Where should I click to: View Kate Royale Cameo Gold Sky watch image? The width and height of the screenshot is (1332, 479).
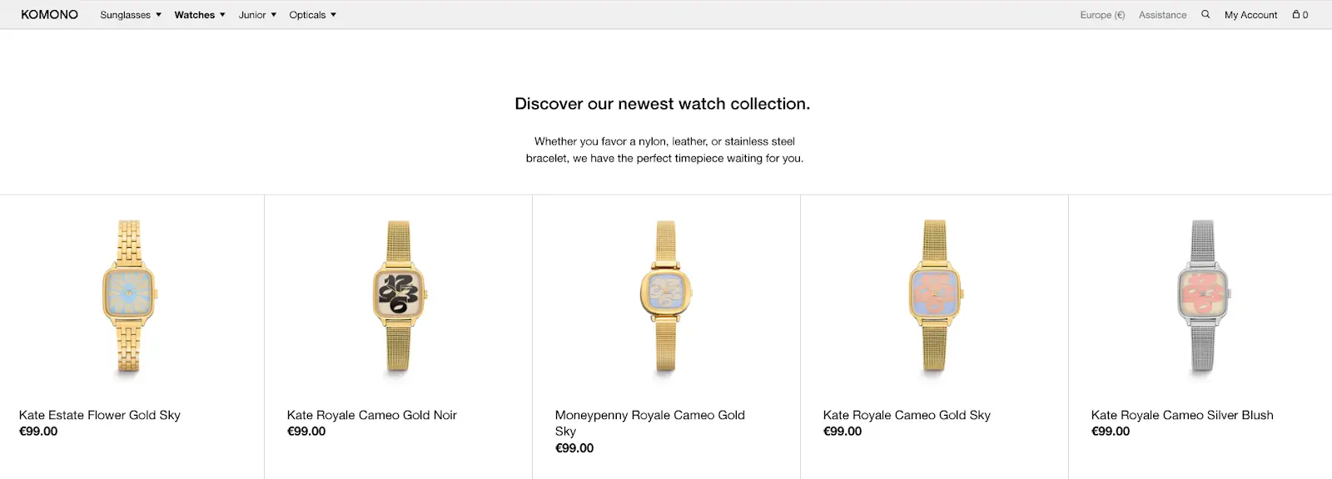point(935,296)
